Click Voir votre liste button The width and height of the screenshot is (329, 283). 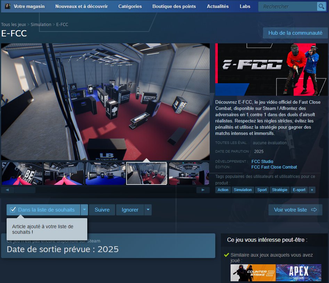(295, 210)
